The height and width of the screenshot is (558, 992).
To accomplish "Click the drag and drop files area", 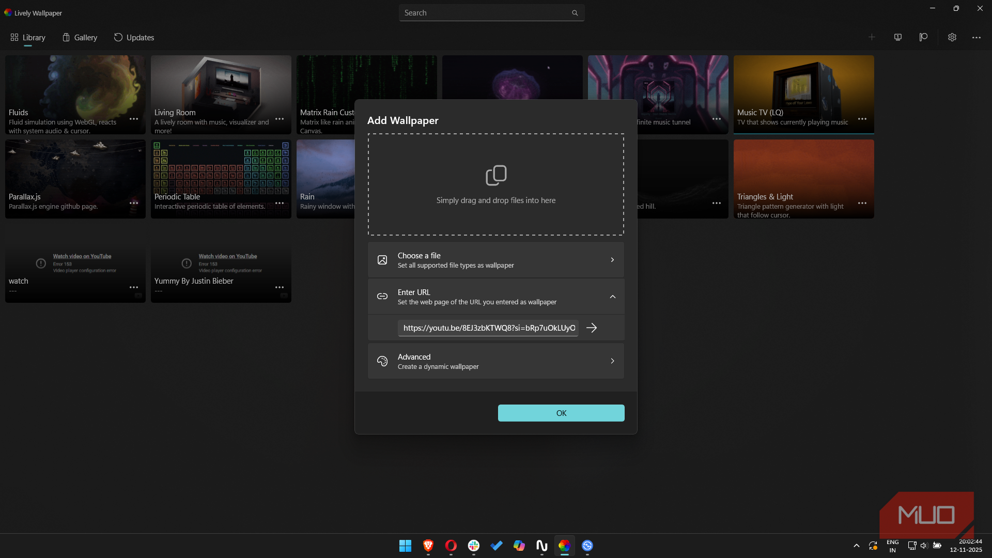I will (495, 184).
